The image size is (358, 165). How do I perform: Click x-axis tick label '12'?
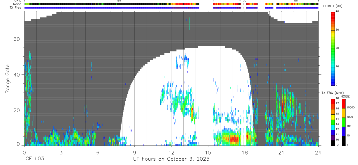point(171,152)
